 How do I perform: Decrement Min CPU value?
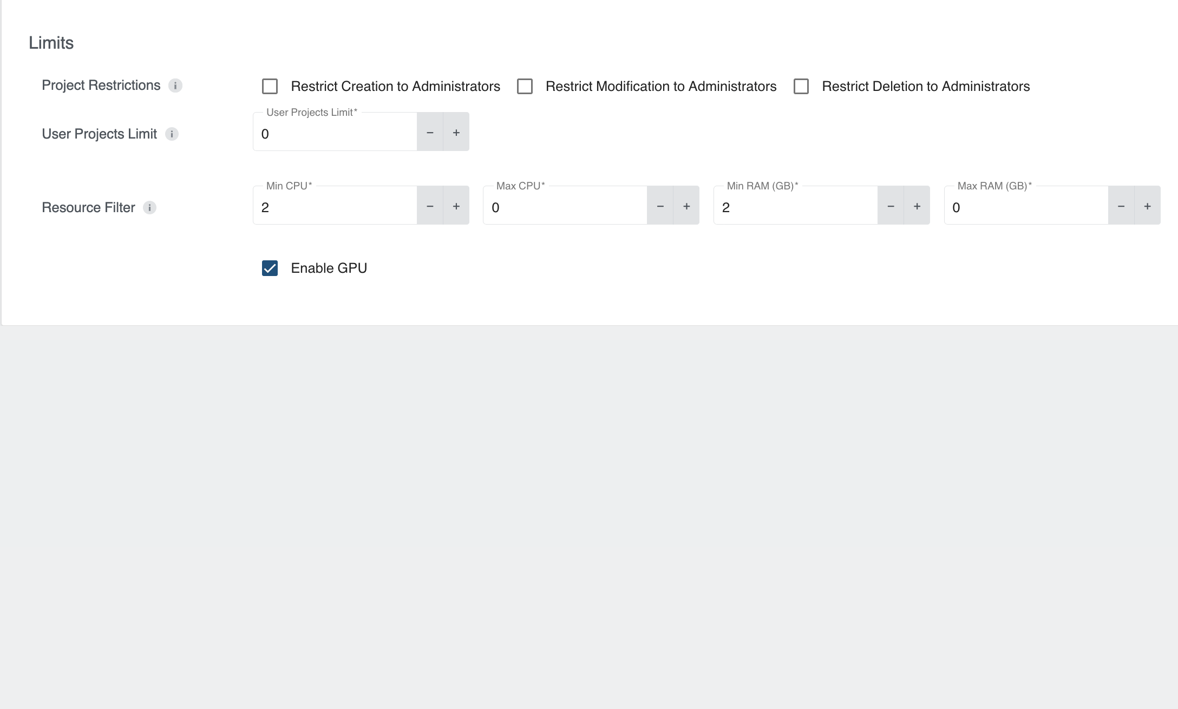(430, 206)
